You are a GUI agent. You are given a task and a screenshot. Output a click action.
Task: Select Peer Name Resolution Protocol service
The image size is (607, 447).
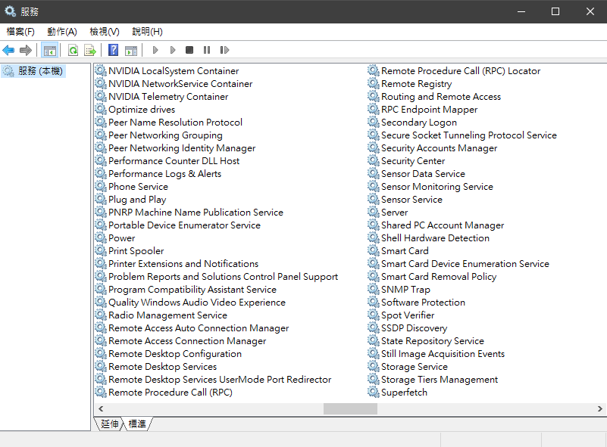pyautogui.click(x=175, y=122)
